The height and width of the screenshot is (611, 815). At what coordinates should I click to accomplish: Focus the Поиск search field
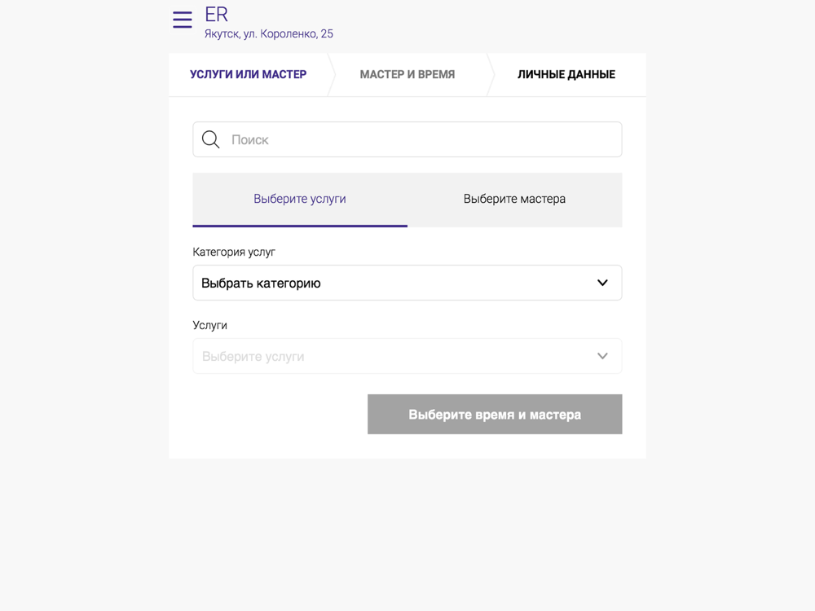(x=407, y=139)
